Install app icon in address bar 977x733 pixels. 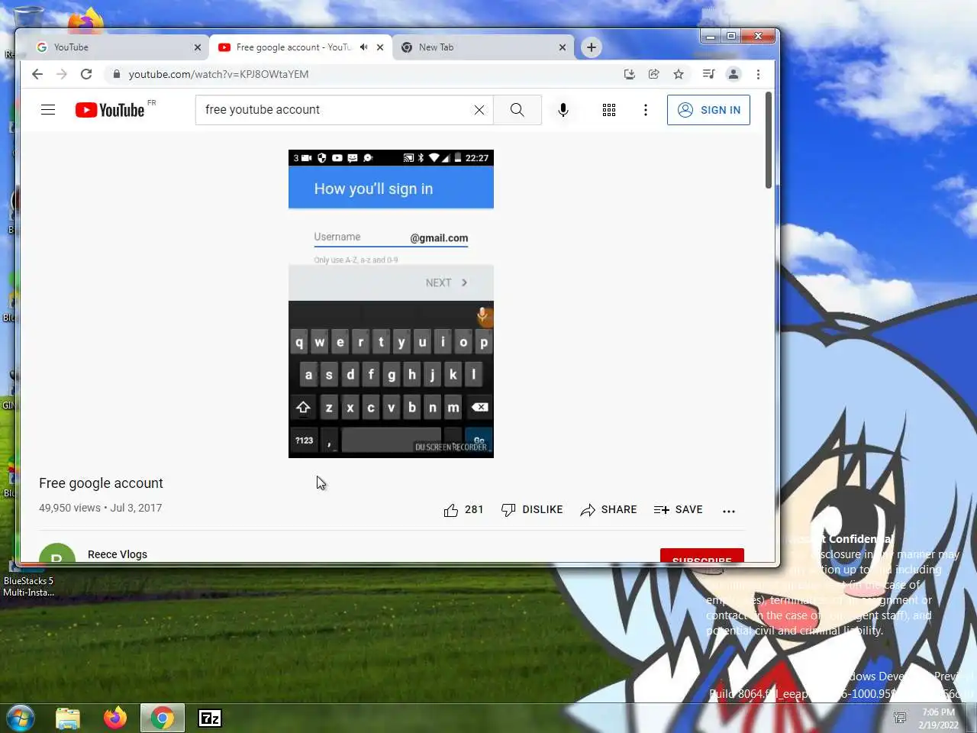pos(630,74)
